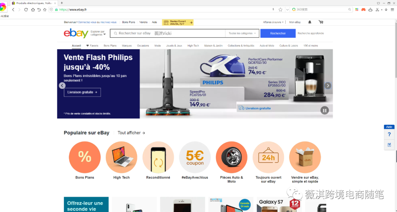Show next carousel slide
The image size is (397, 212).
coord(328,86)
